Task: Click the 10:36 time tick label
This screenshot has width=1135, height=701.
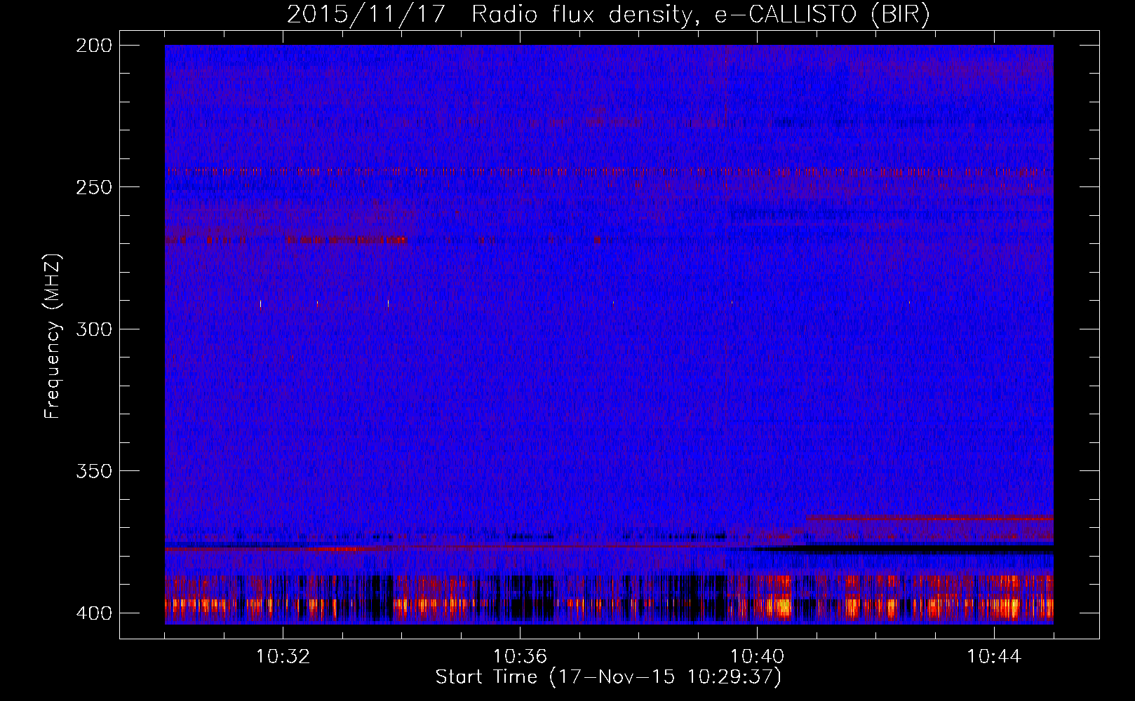Action: [520, 657]
